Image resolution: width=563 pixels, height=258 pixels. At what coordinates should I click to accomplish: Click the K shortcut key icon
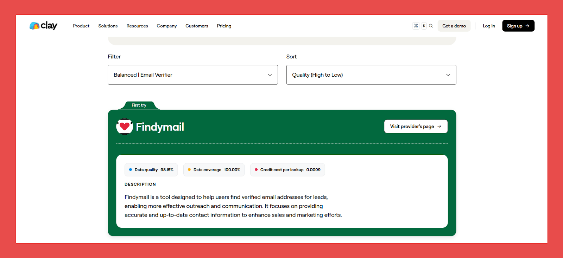(424, 26)
